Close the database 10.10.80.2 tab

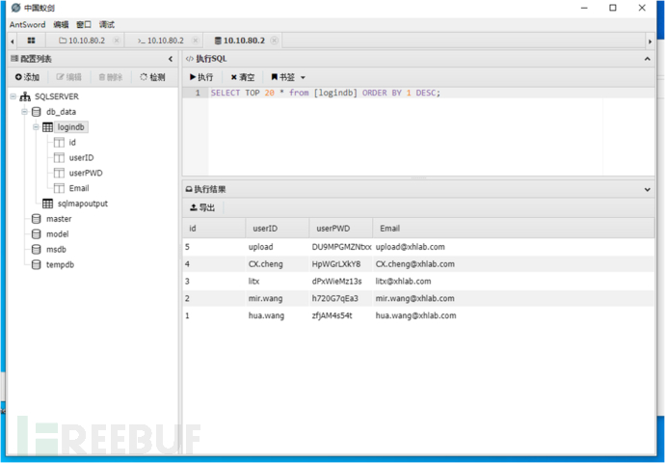[275, 41]
